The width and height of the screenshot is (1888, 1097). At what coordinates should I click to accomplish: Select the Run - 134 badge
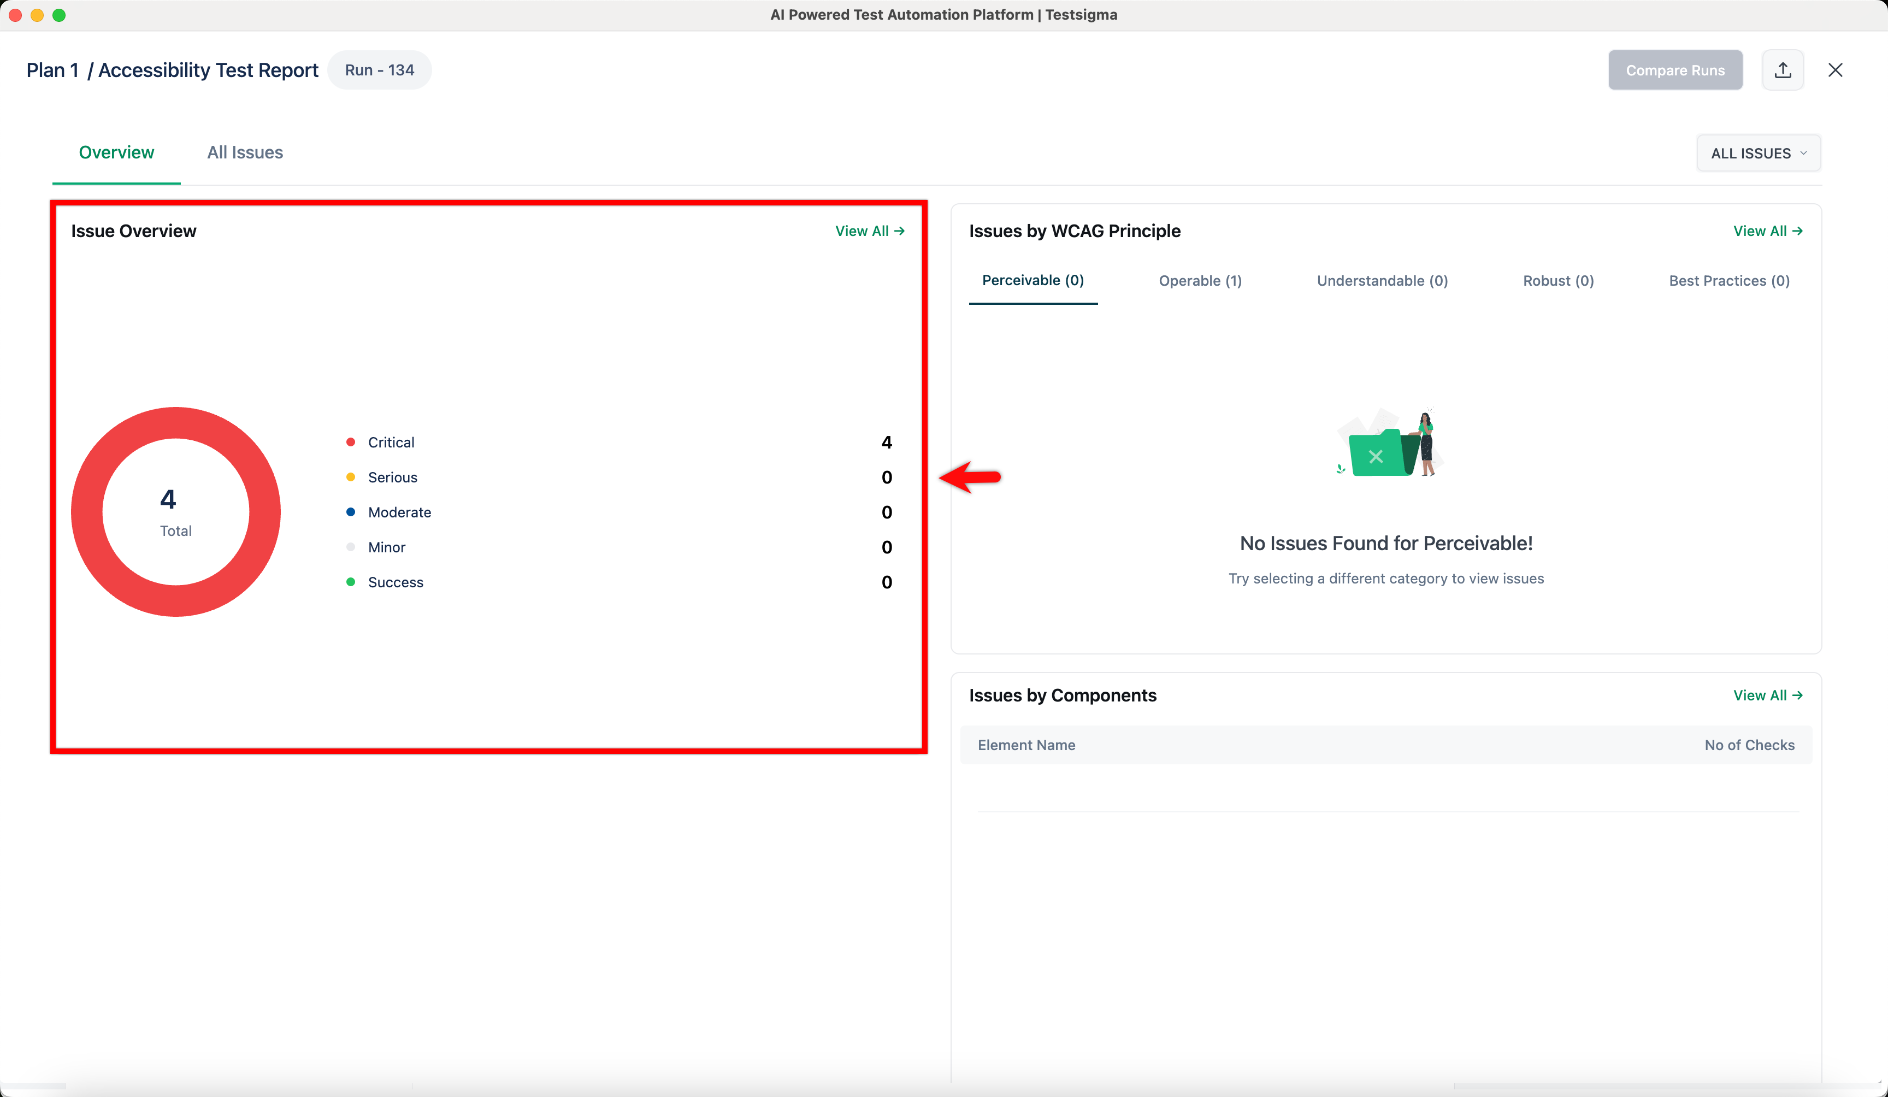[x=379, y=70]
